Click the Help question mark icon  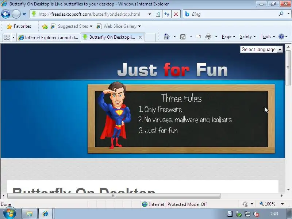[281, 36]
